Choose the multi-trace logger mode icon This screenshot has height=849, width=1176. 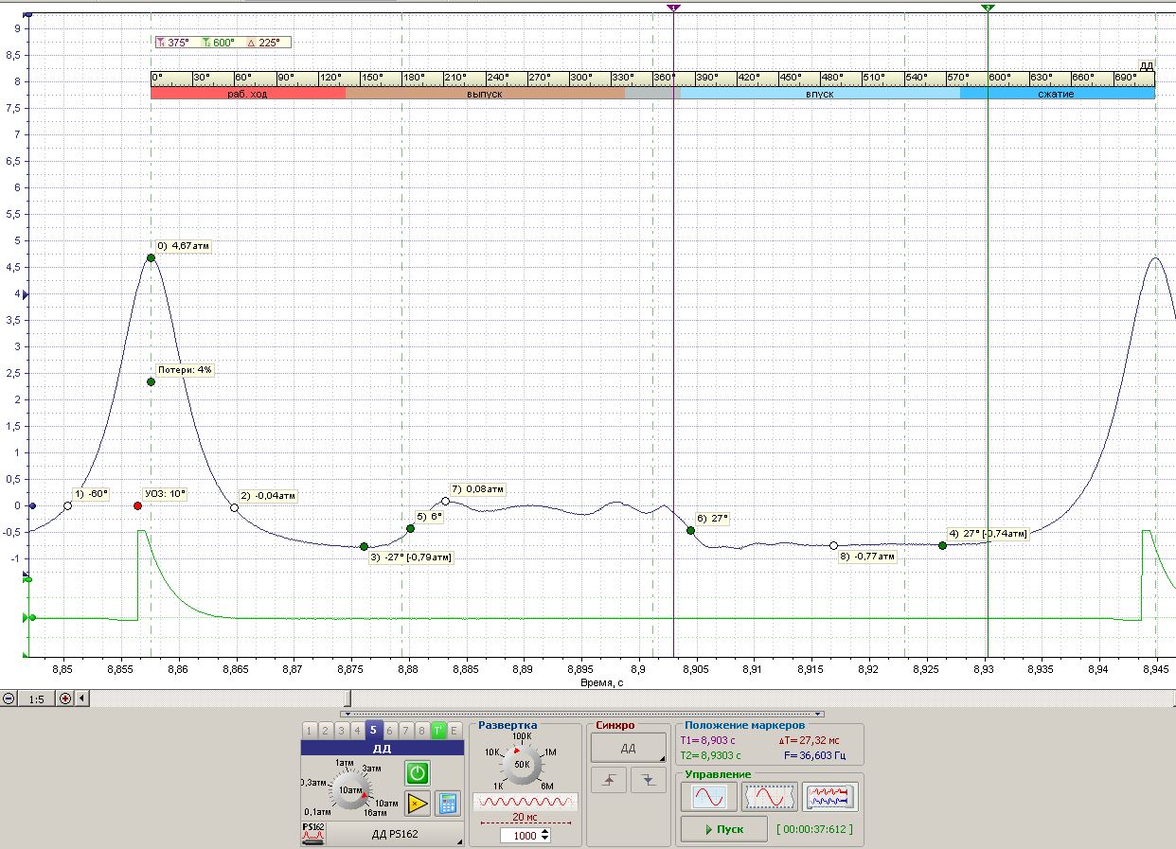[x=829, y=797]
